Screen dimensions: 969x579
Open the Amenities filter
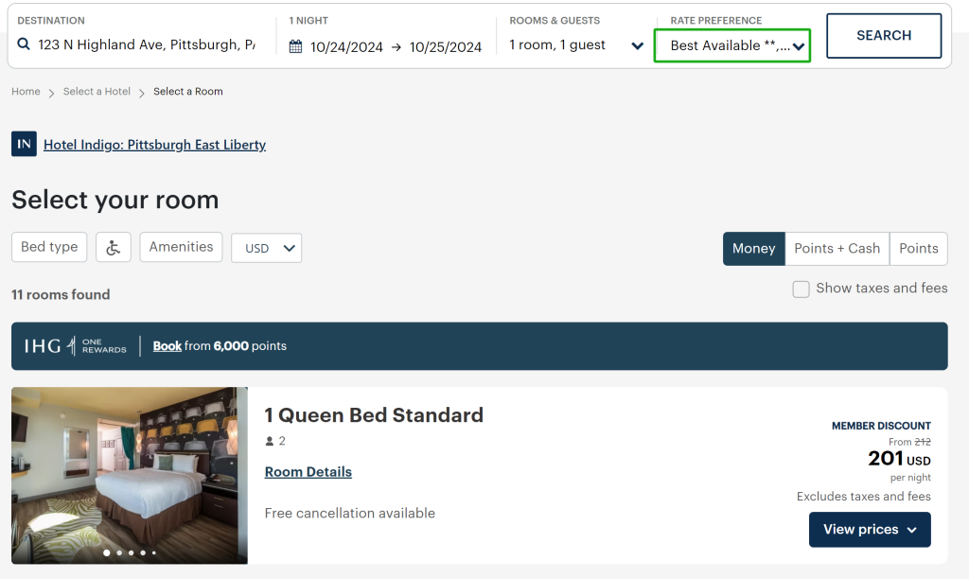pos(181,247)
